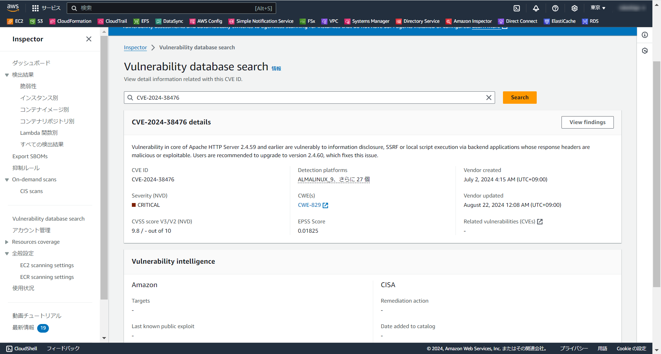Focus the top AWS search box

click(171, 8)
